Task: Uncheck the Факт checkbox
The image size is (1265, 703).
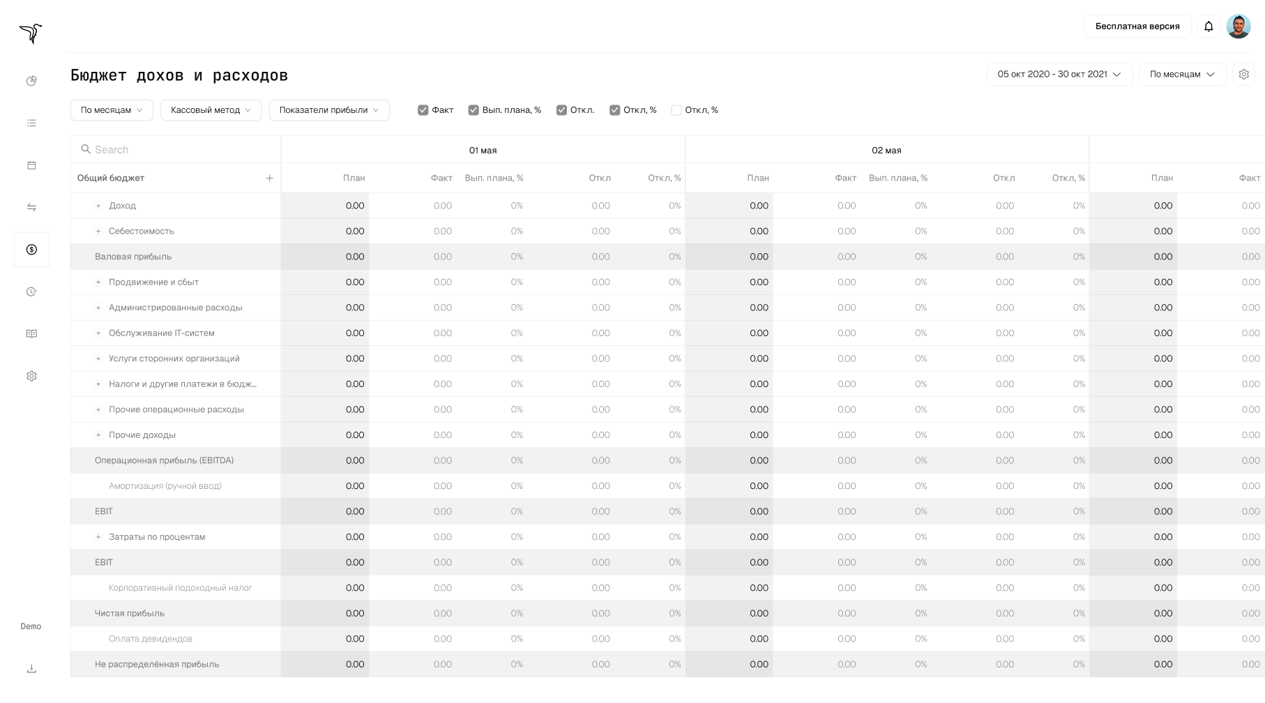Action: (x=423, y=110)
